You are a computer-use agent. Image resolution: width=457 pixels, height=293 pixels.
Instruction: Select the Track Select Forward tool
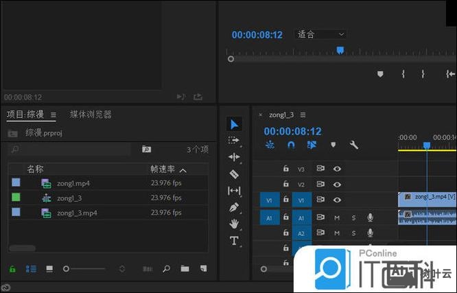pyautogui.click(x=234, y=141)
